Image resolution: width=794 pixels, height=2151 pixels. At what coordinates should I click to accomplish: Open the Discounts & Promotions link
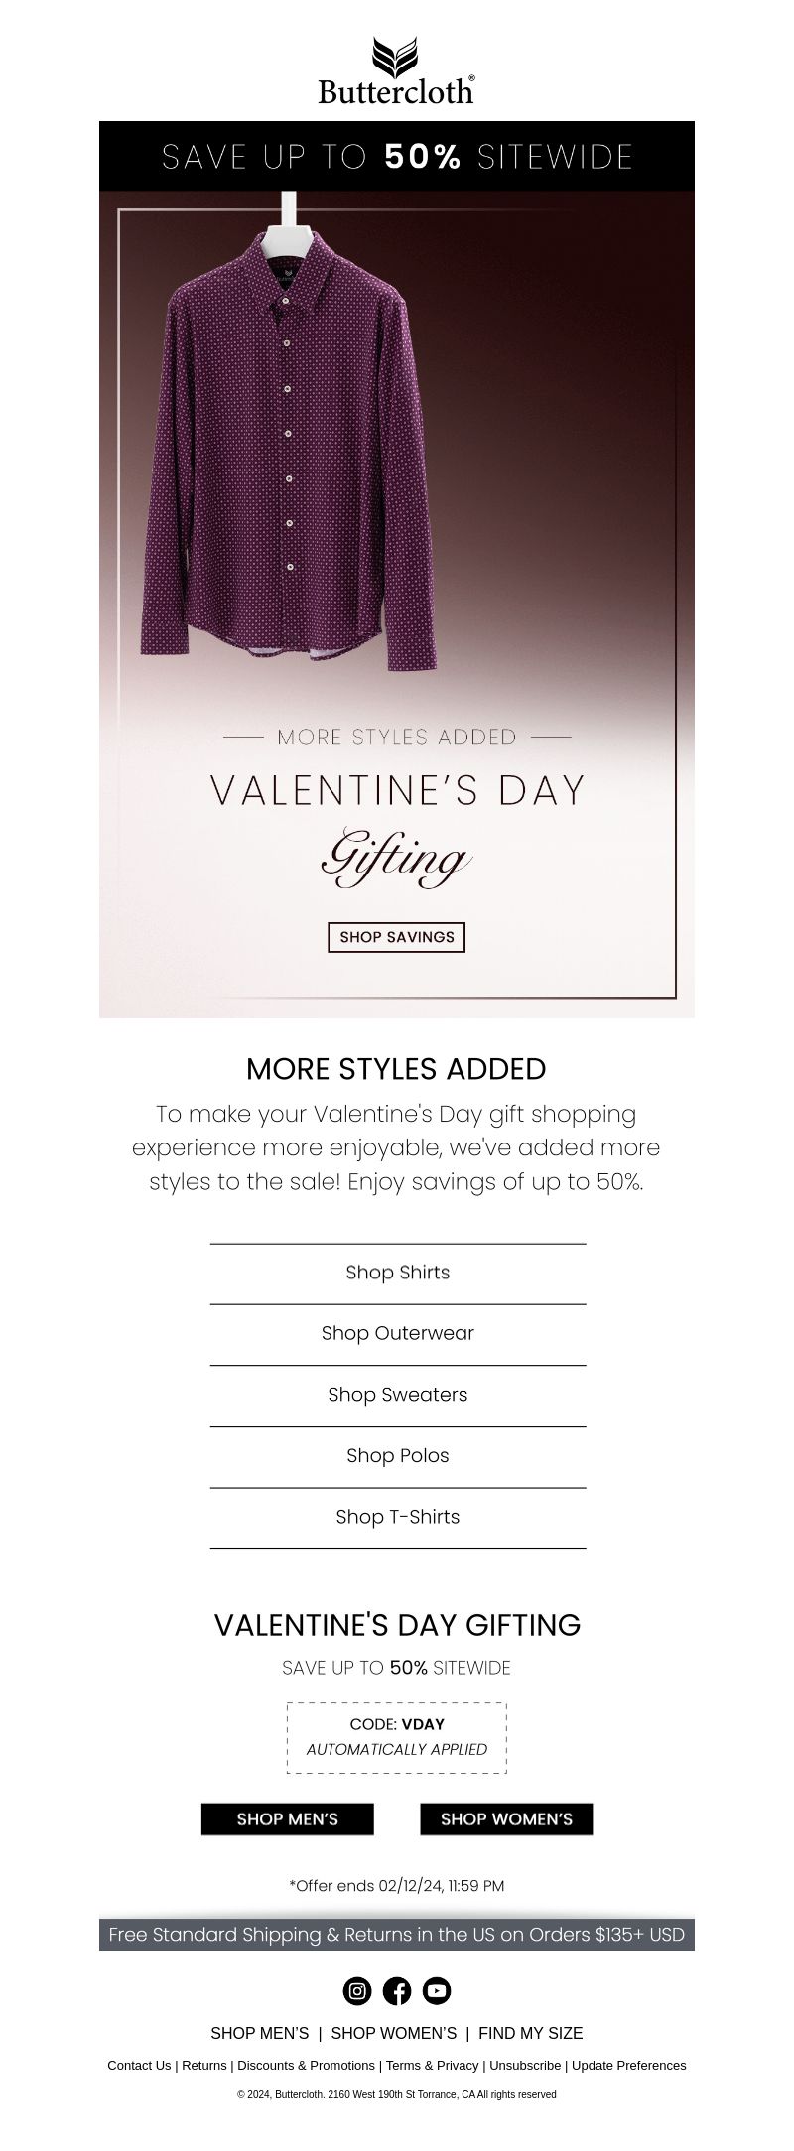pos(307,2065)
